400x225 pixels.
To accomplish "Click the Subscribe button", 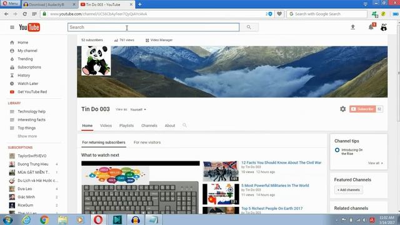I will 362,109.
